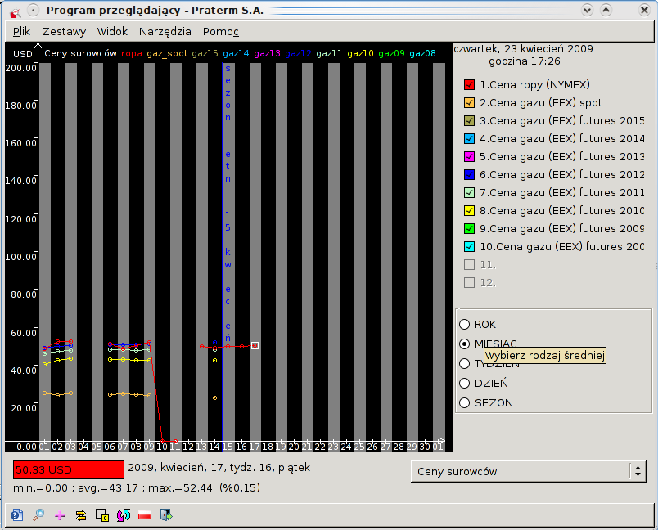This screenshot has height=530, width=658.
Task: Minimize window with title bar down arrow
Action: click(x=587, y=10)
